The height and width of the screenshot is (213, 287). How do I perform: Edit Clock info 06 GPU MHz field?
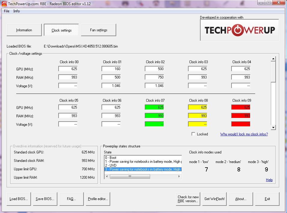coord(111,107)
